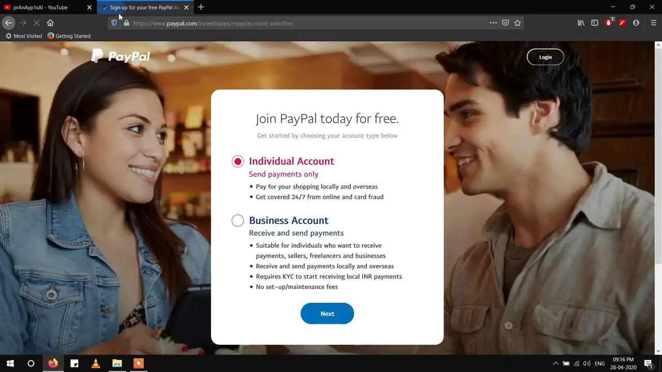Show hidden system tray icons
Screen dimensions: 662x372
pos(555,364)
